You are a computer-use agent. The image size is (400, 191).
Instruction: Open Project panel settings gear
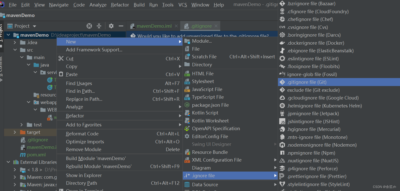tap(111, 26)
